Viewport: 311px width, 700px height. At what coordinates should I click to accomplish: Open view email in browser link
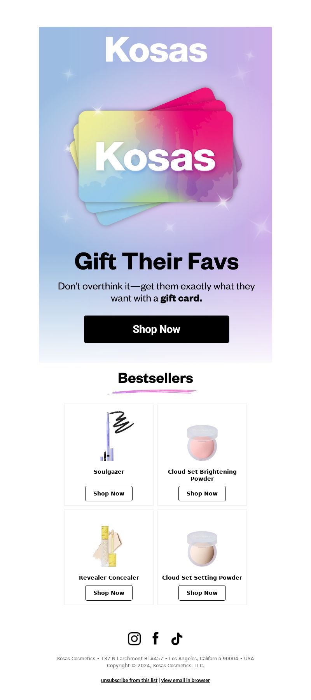tap(185, 680)
